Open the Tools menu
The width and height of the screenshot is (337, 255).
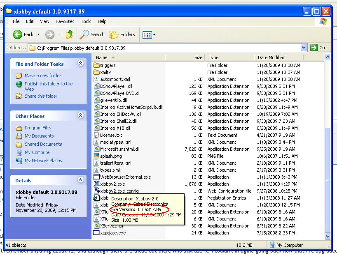(86, 21)
